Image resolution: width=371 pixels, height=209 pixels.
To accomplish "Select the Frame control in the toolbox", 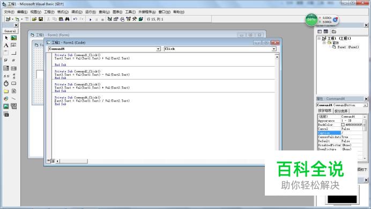I will 6,53.
